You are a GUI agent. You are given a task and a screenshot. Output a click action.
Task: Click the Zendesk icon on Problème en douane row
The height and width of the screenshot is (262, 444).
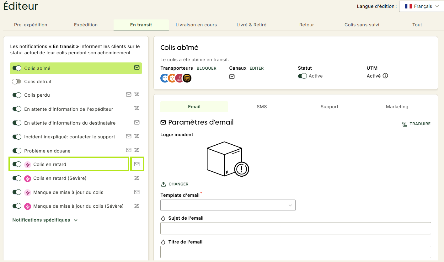[x=137, y=150]
